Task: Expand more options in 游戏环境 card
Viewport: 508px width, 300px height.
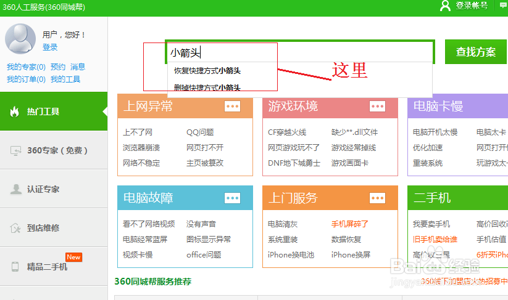Action: pyautogui.click(x=377, y=106)
